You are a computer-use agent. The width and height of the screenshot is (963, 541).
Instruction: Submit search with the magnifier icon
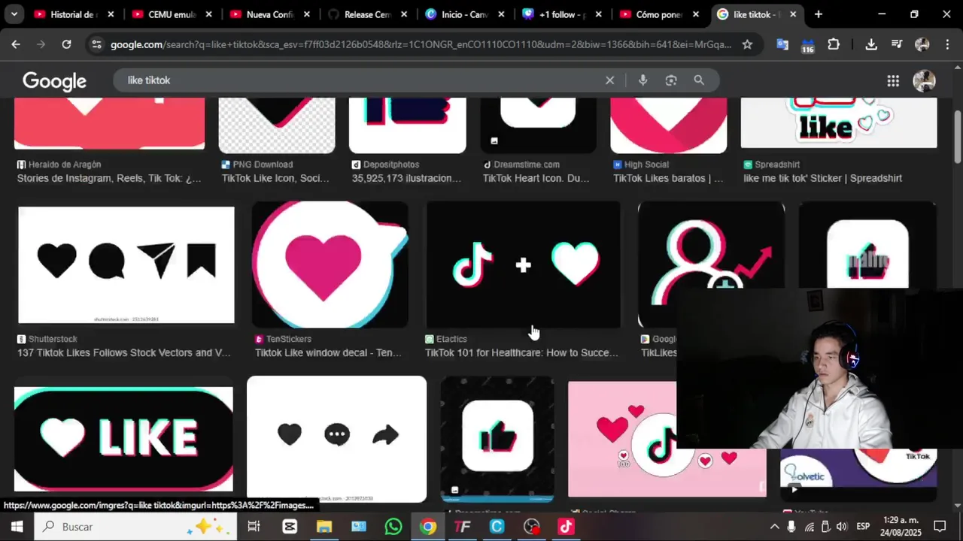[x=699, y=80]
